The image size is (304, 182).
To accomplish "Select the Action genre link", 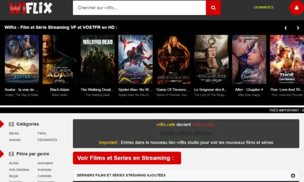I will [14, 163].
